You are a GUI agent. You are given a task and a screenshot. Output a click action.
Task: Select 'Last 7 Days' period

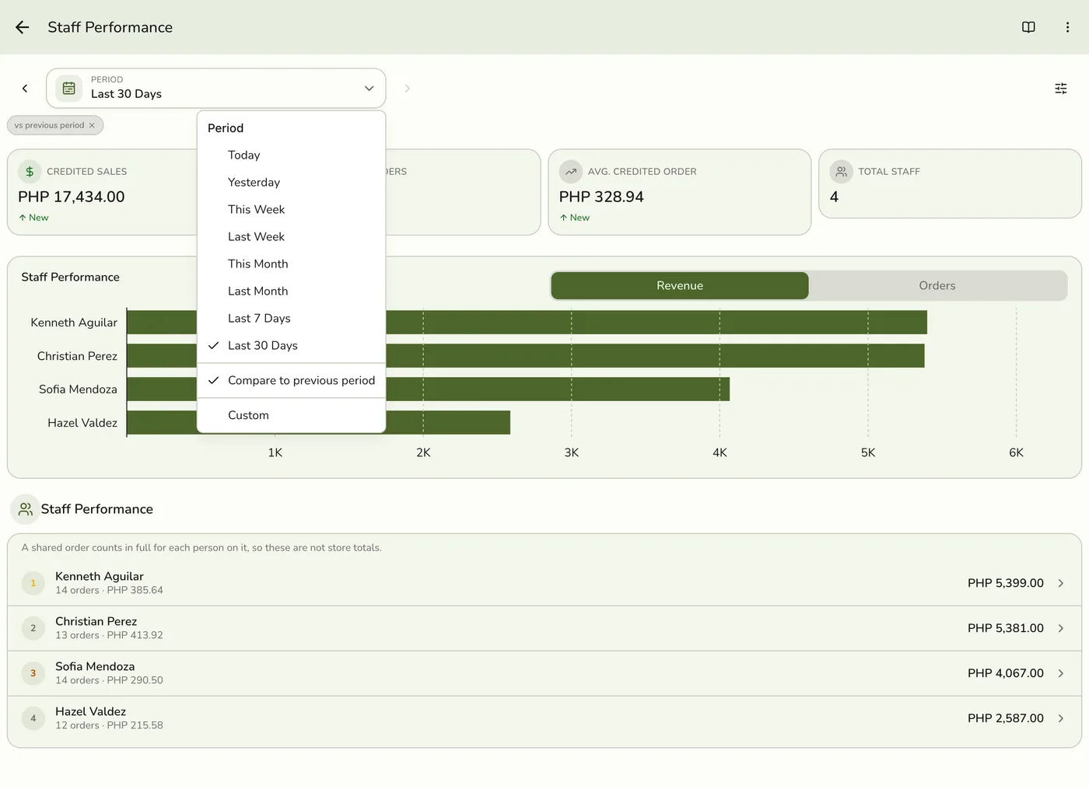pyautogui.click(x=292, y=319)
